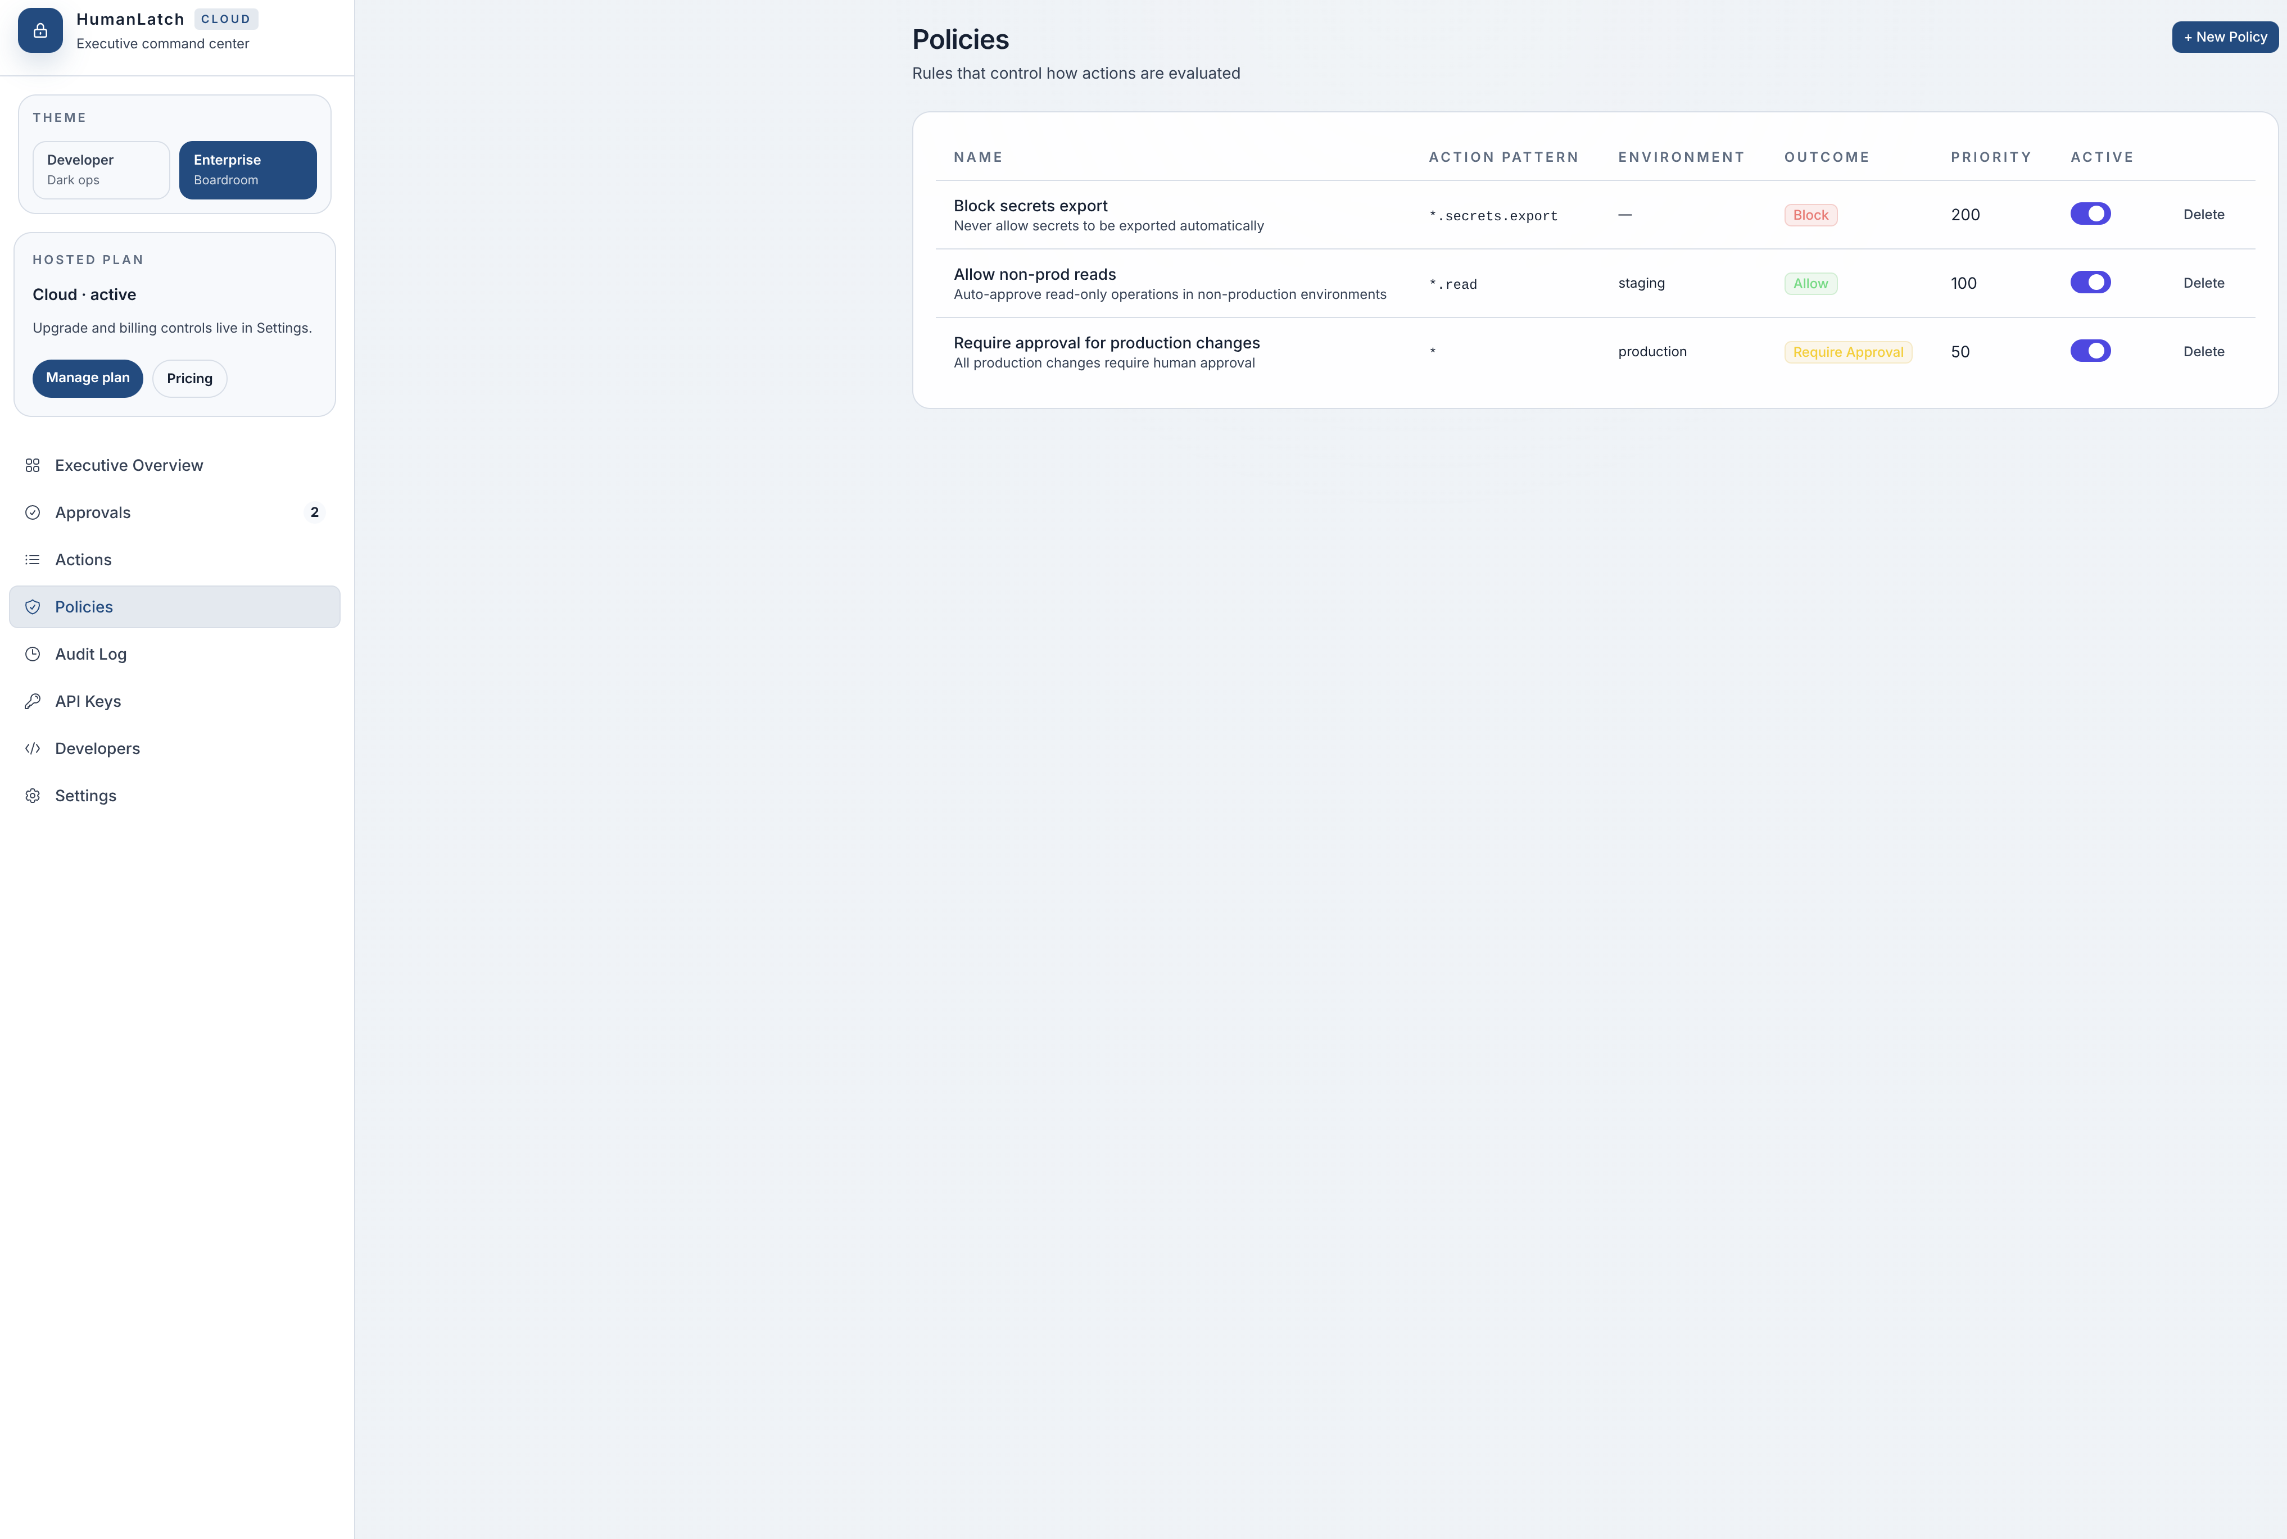Click the Settings gear icon
This screenshot has height=1539, width=2287.
33,796
